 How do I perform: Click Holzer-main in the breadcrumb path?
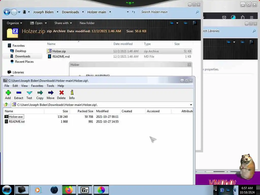(x=97, y=12)
